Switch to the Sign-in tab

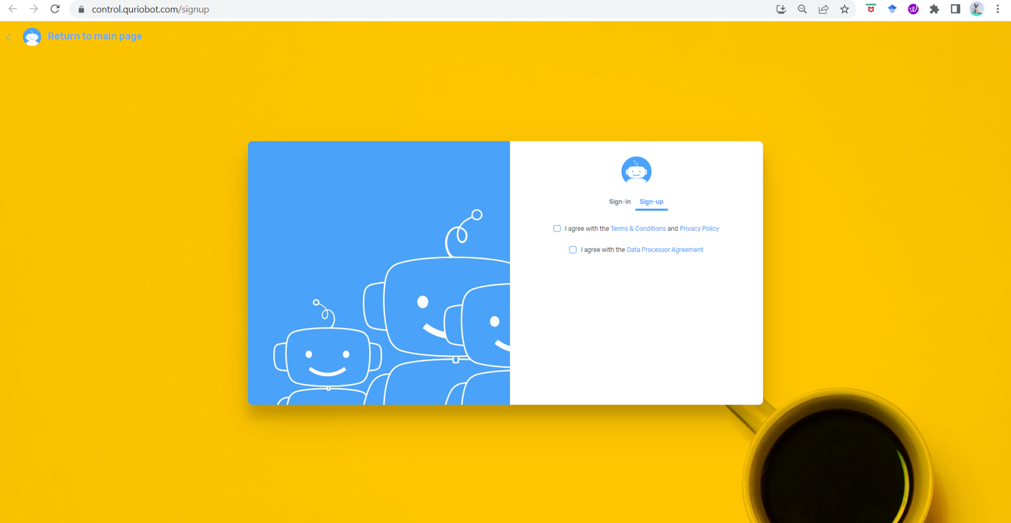620,202
